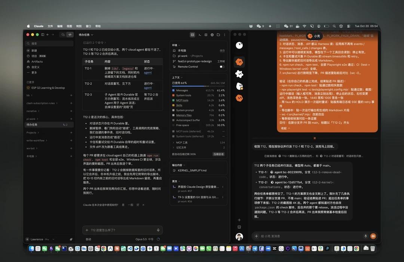Open the Lawrence account dropdown
Viewport: 404px width, 262px height.
click(53, 239)
